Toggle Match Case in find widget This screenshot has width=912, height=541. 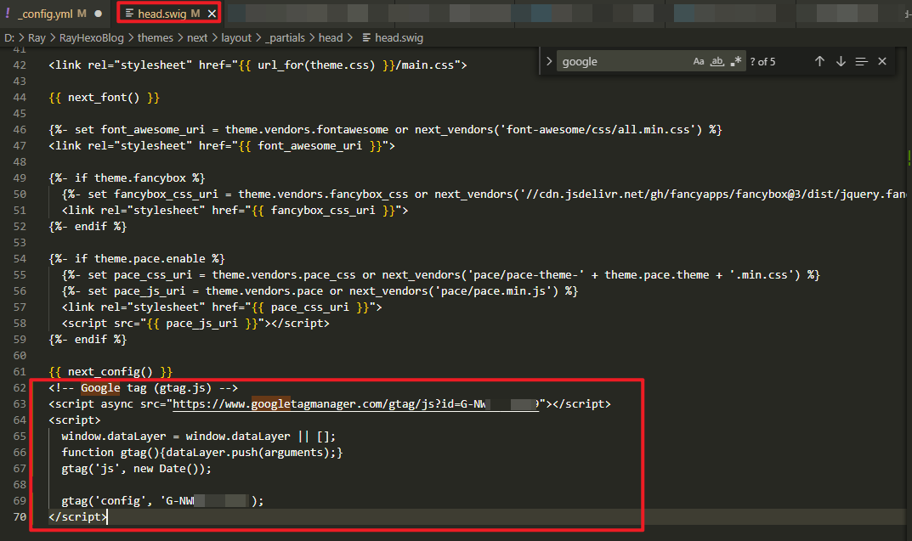[699, 61]
